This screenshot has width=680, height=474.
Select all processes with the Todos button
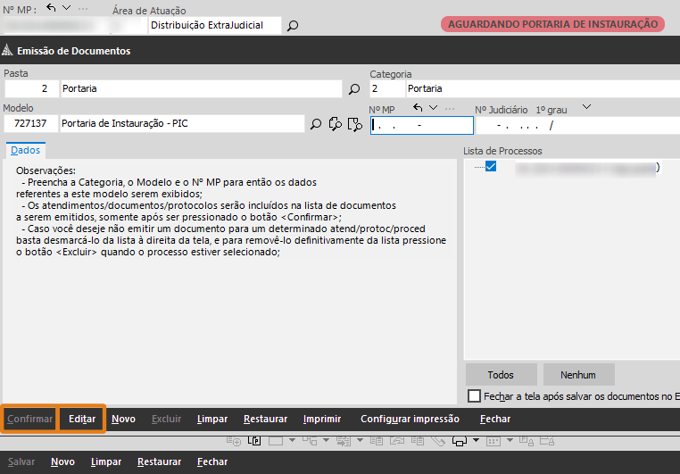[x=501, y=375]
